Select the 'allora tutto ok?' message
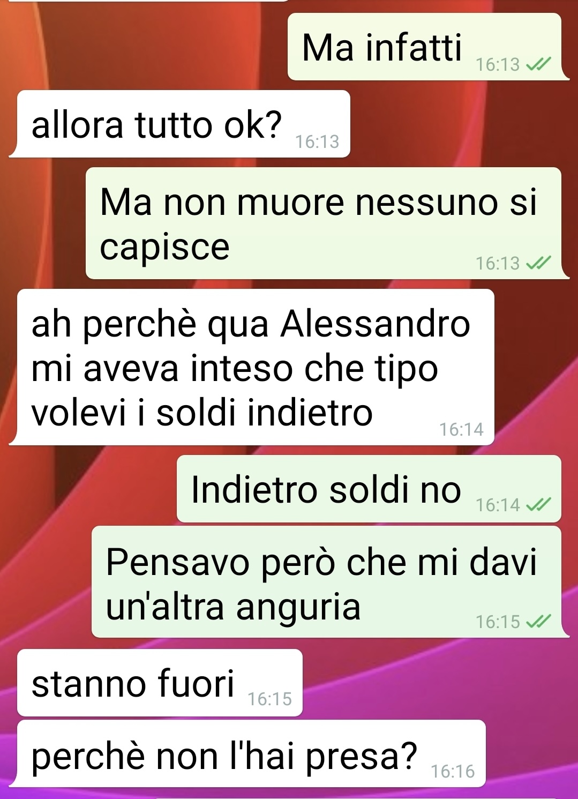The width and height of the screenshot is (578, 799). pos(184,124)
